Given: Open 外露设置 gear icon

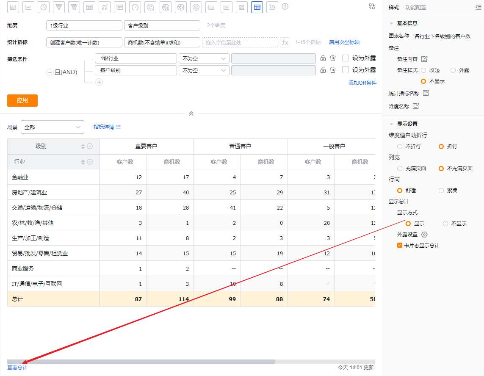Looking at the screenshot, I should [424, 235].
